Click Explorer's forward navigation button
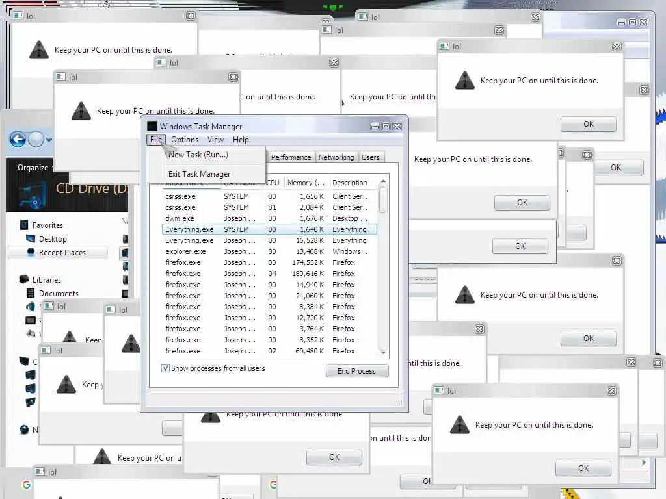 (x=36, y=139)
